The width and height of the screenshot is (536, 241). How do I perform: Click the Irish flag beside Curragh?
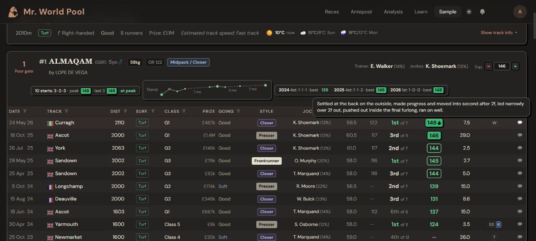tap(50, 123)
